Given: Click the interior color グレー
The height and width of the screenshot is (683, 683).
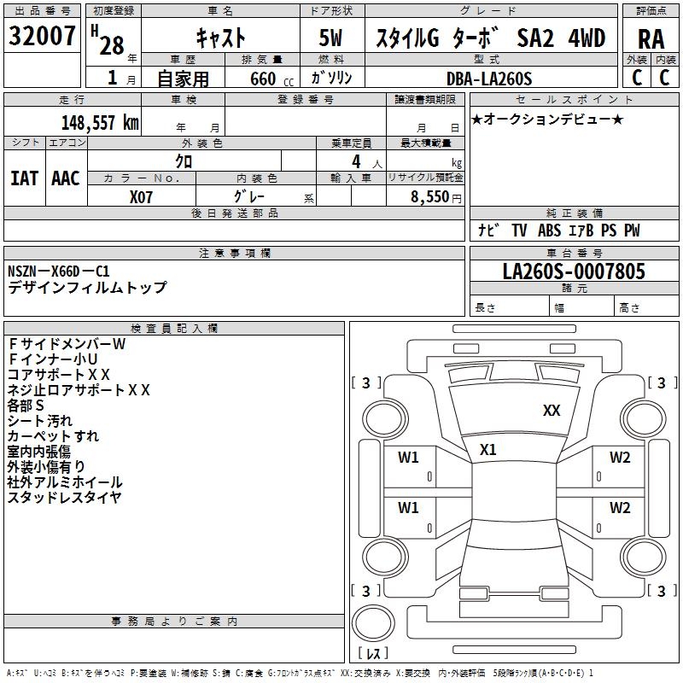Looking at the screenshot, I should point(249,196).
